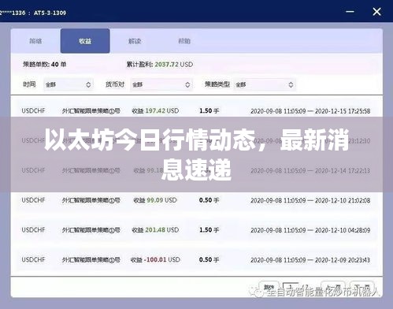Expand the 策略类型 filter dropdown
This screenshot has height=309, width=393.
(265, 84)
